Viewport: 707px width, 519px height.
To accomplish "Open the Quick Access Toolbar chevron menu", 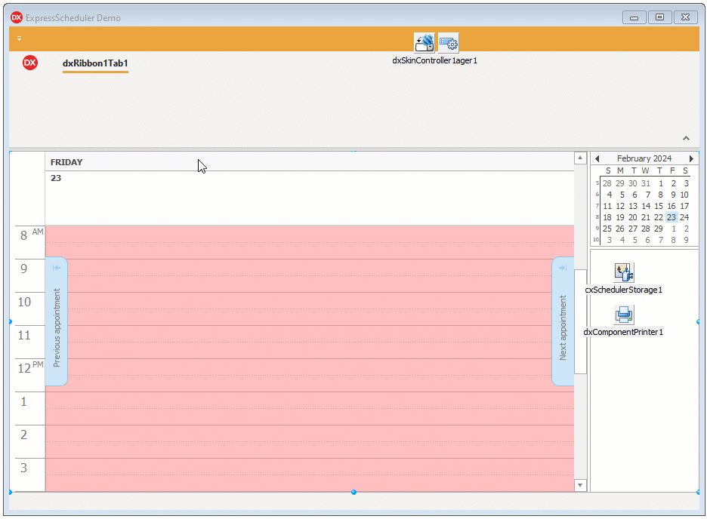I will coord(19,38).
